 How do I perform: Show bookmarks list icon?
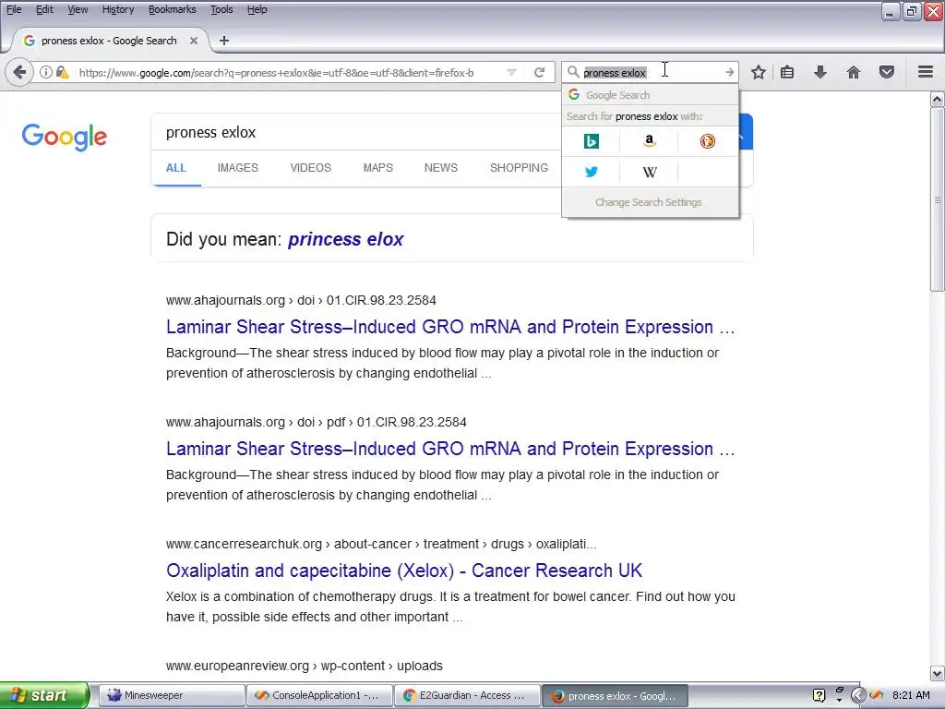(787, 72)
